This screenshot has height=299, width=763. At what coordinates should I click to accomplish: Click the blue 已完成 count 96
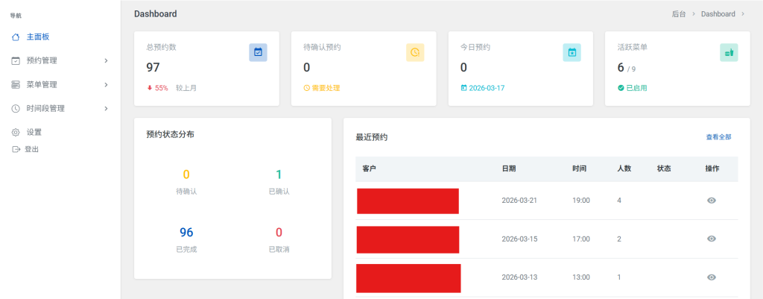click(x=186, y=232)
